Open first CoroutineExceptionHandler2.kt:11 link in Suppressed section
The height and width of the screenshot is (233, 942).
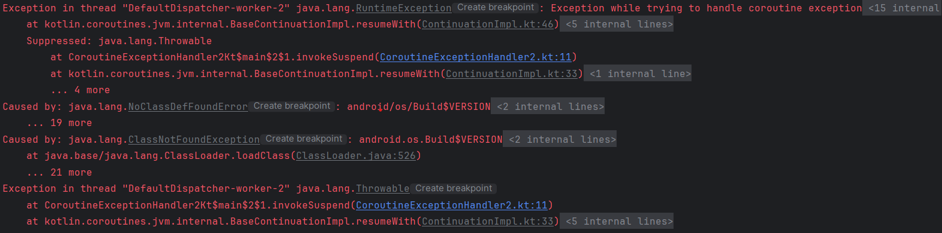476,57
